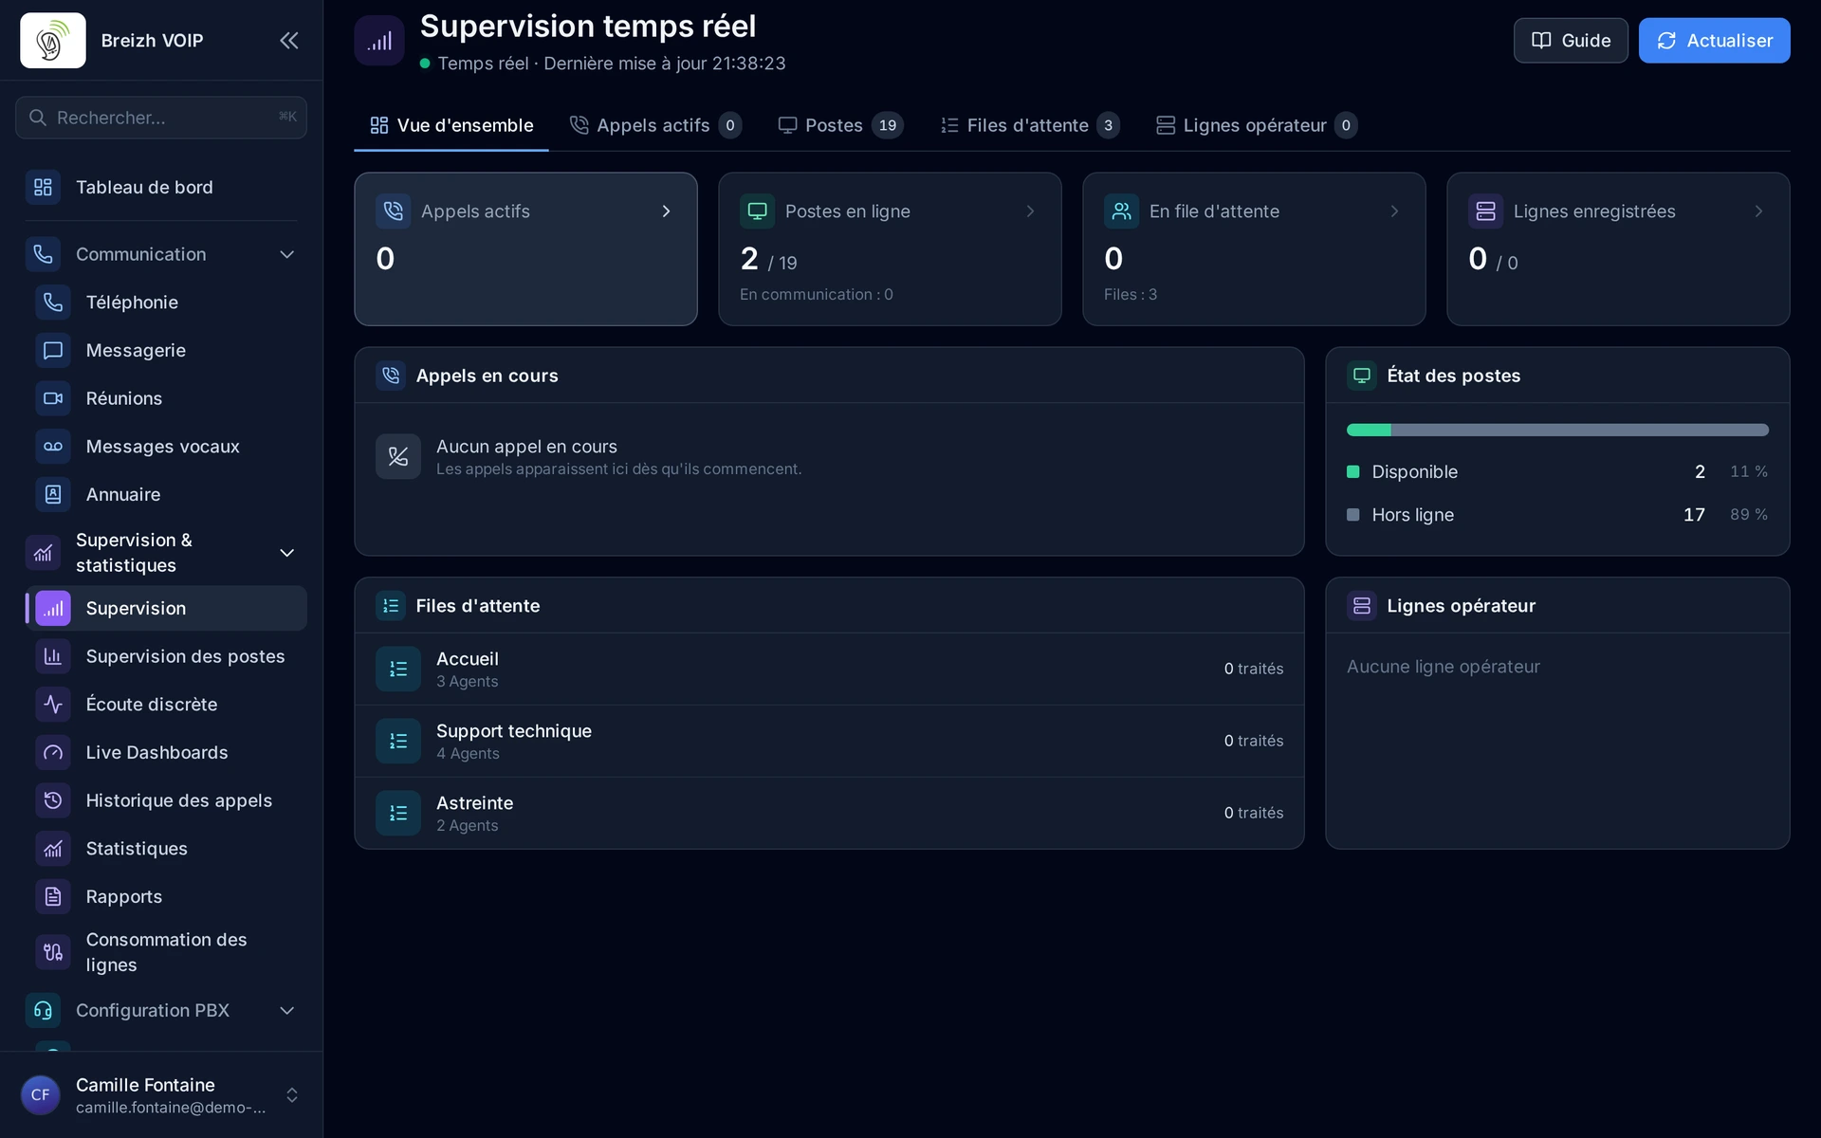Open Réunions video camera icon
This screenshot has width=1821, height=1138.
coord(53,398)
